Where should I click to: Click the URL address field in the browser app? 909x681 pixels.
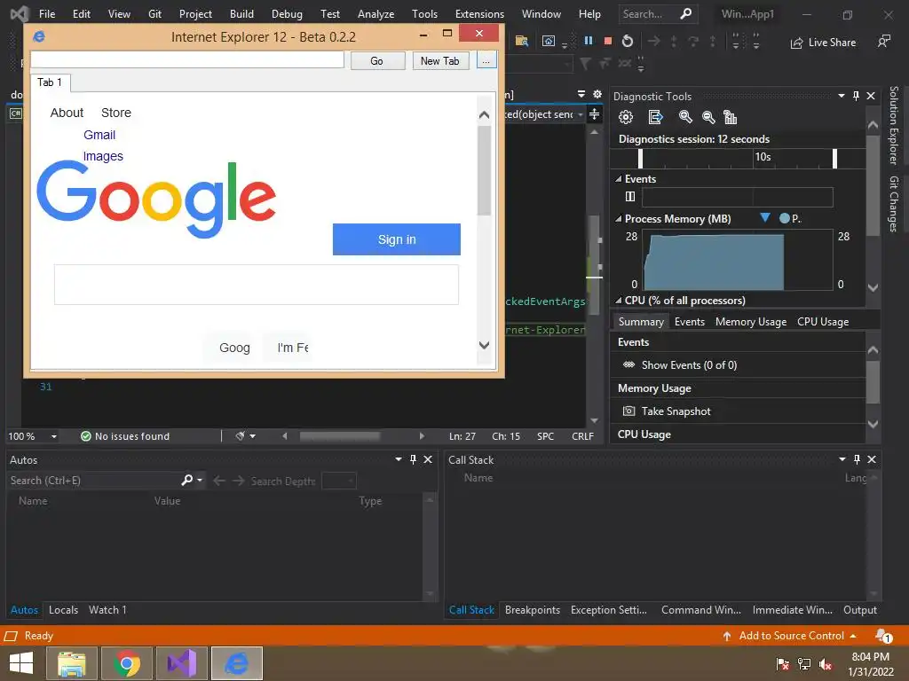pyautogui.click(x=187, y=59)
